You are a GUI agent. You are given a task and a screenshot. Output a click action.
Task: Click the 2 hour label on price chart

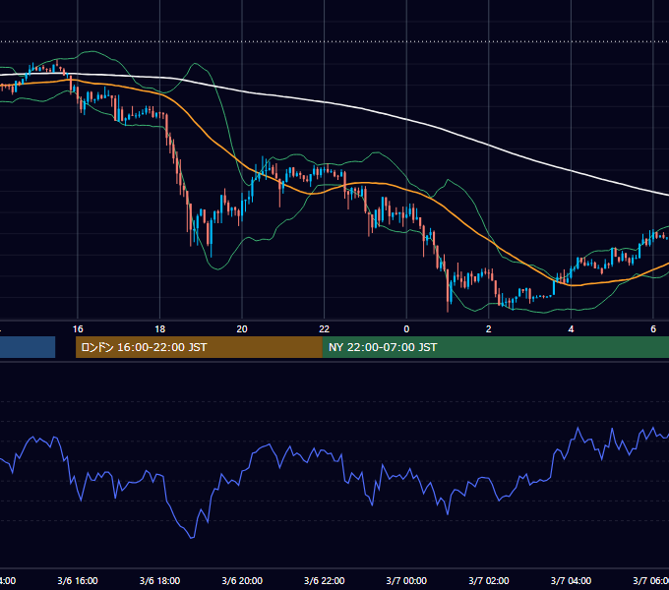click(x=489, y=328)
